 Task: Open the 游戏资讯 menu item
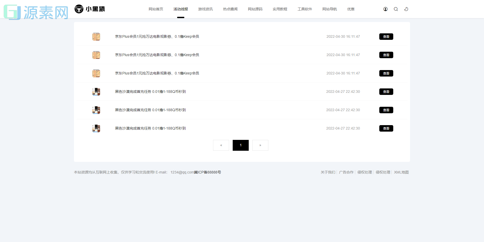coord(205,9)
